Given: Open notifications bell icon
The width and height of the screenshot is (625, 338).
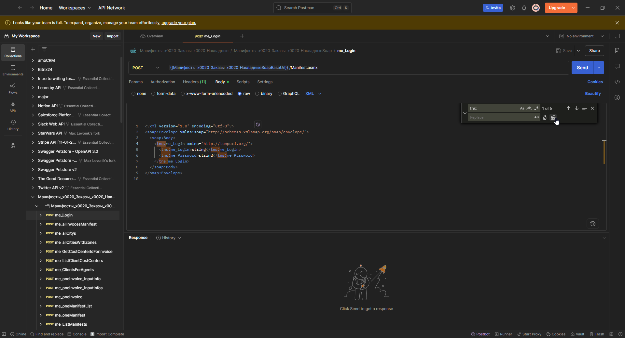Looking at the screenshot, I should 524,8.
